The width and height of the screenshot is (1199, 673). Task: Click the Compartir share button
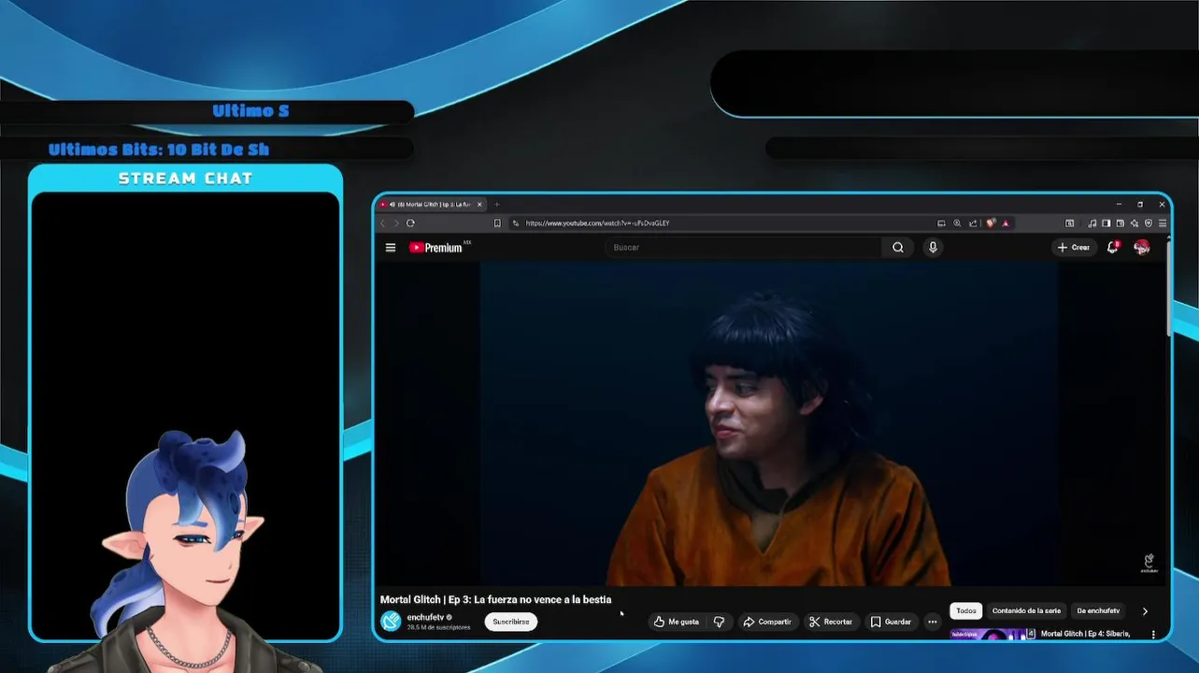pos(767,622)
